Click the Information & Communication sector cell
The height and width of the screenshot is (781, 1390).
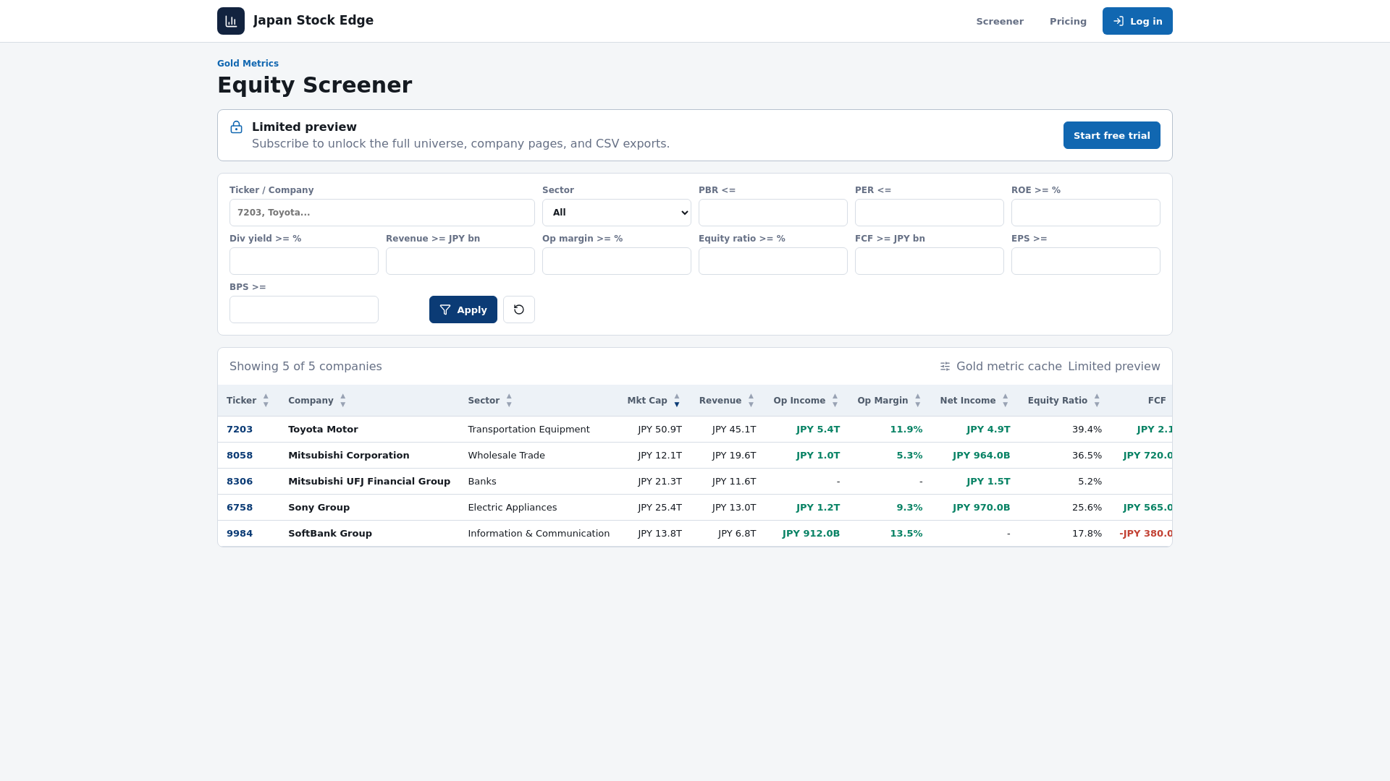tap(539, 534)
